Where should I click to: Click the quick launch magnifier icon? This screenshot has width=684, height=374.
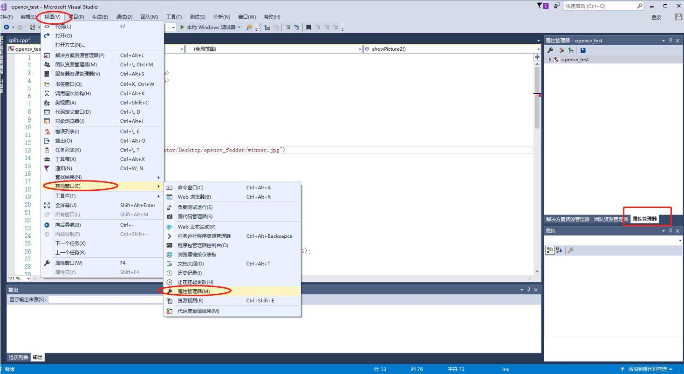point(640,6)
